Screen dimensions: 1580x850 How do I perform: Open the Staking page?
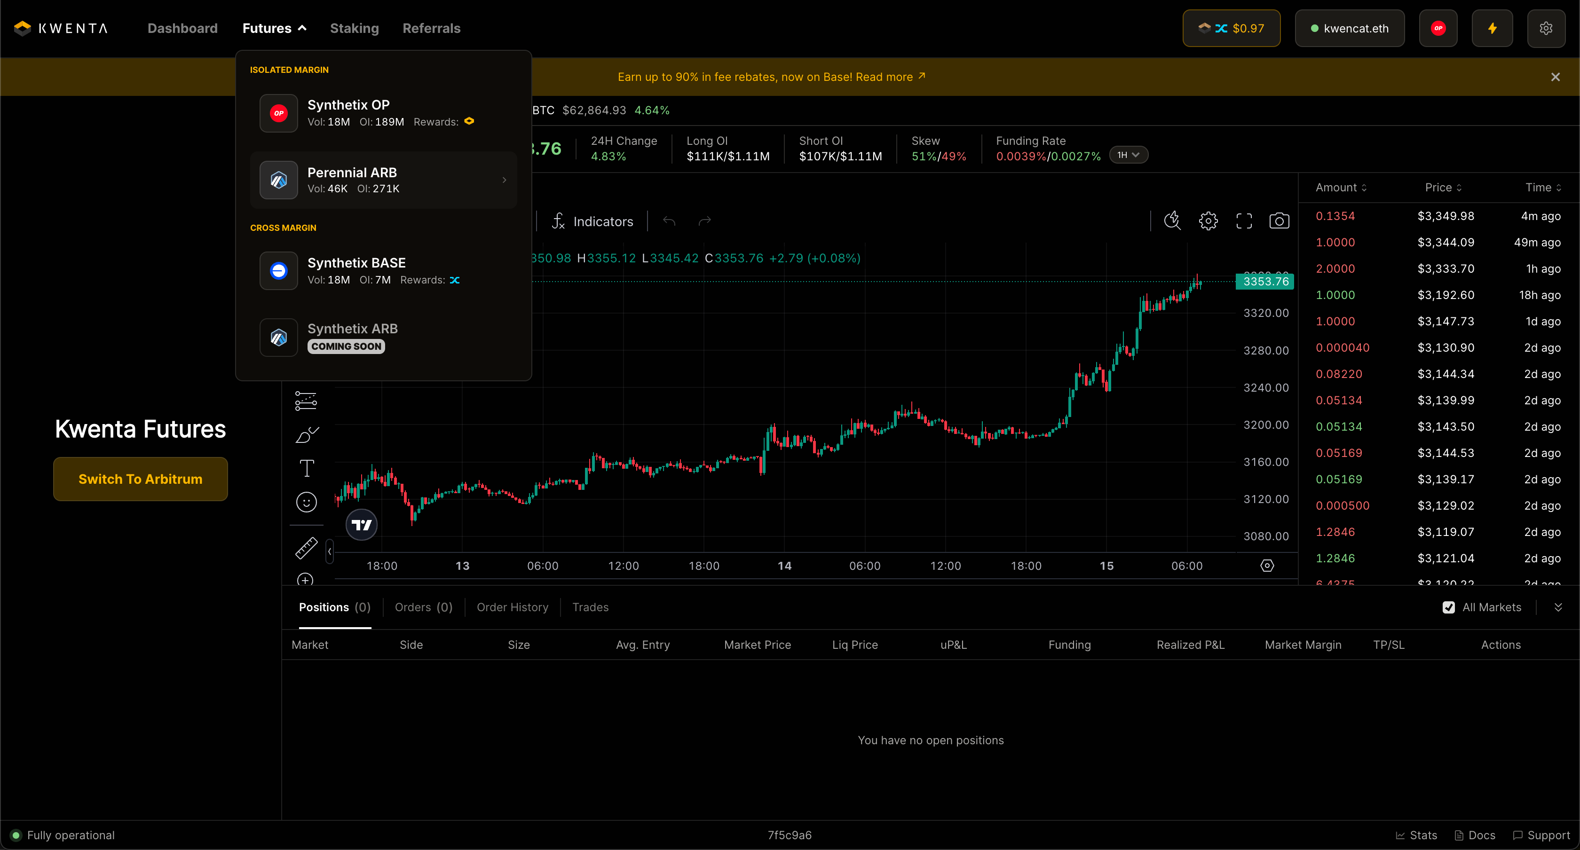pyautogui.click(x=355, y=28)
